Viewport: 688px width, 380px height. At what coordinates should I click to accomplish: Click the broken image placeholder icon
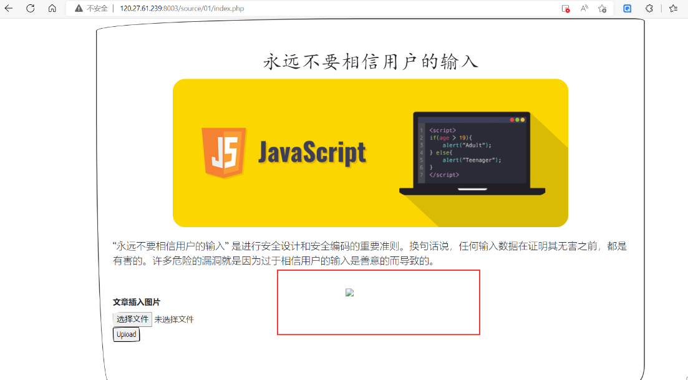click(x=350, y=293)
